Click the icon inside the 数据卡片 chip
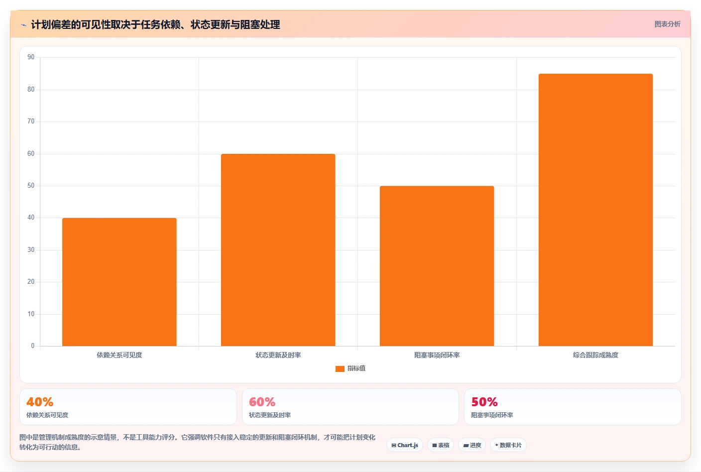The height and width of the screenshot is (472, 701). click(496, 445)
